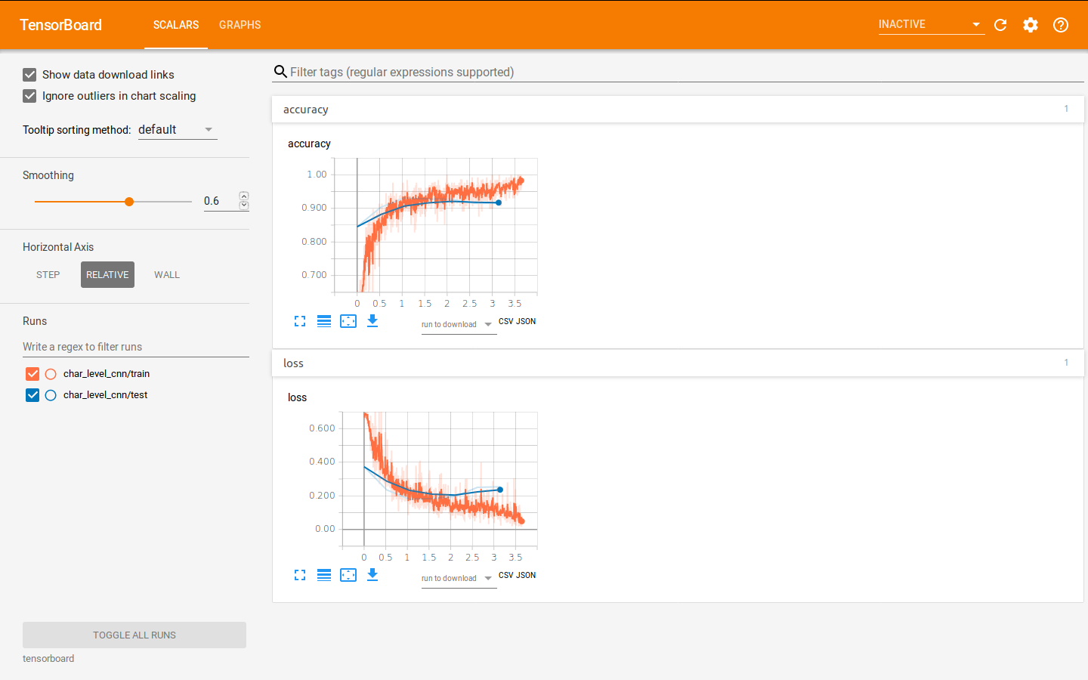Fit accuracy chart domain to data
1088x680 pixels.
348,321
